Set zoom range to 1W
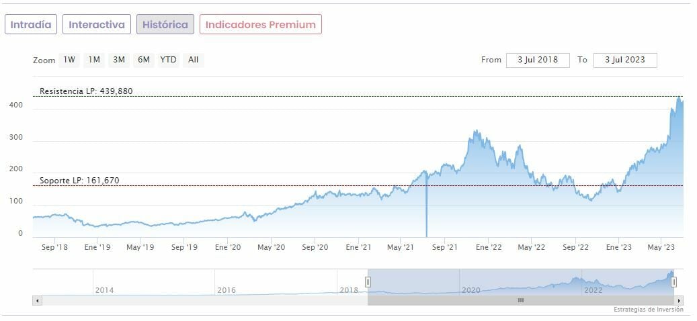 click(69, 60)
